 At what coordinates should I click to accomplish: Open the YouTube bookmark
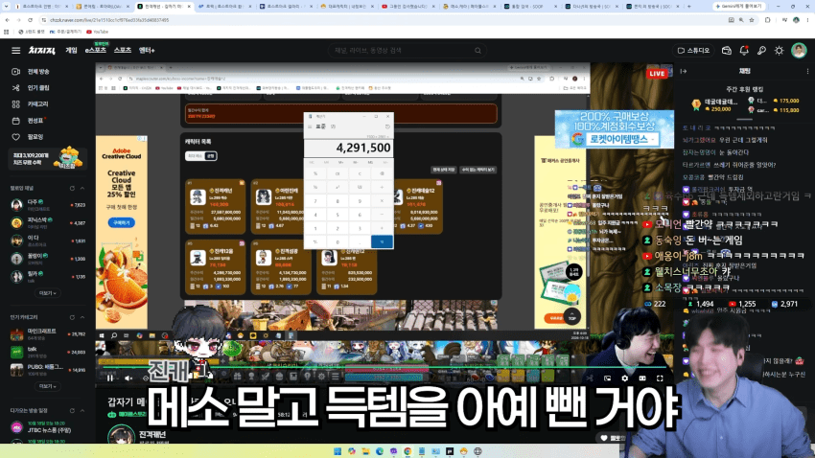coord(98,32)
